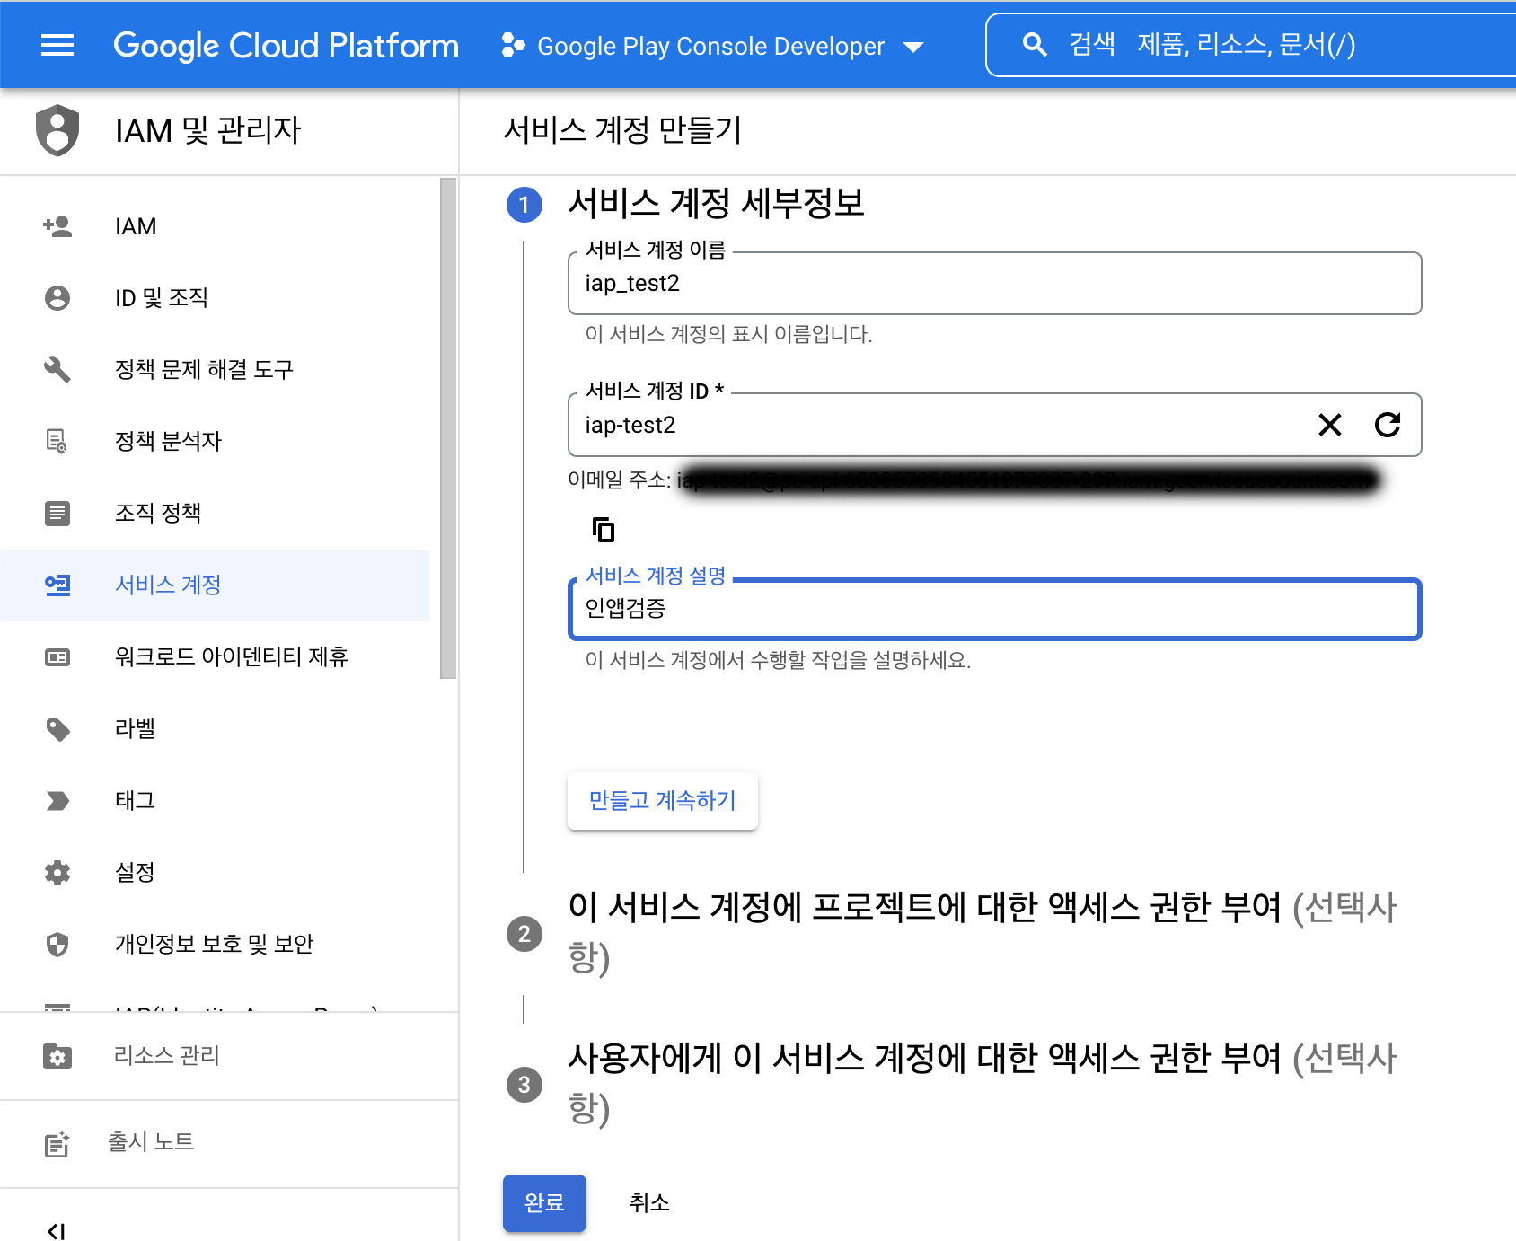
Task: Select 서비스 계정 in sidebar
Action: point(215,585)
